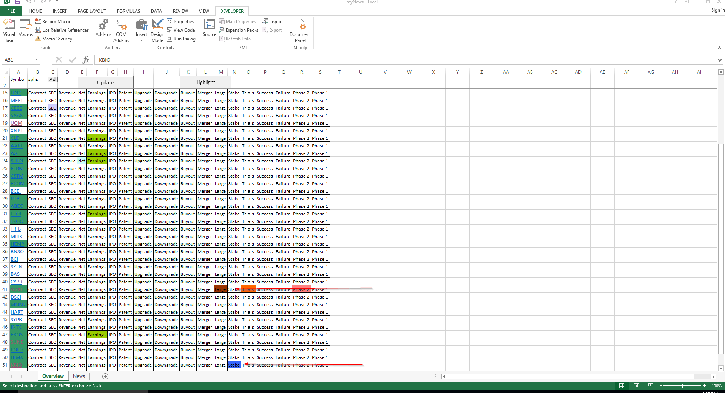The height and width of the screenshot is (393, 725).
Task: Toggle Design Mode
Action: [157, 31]
